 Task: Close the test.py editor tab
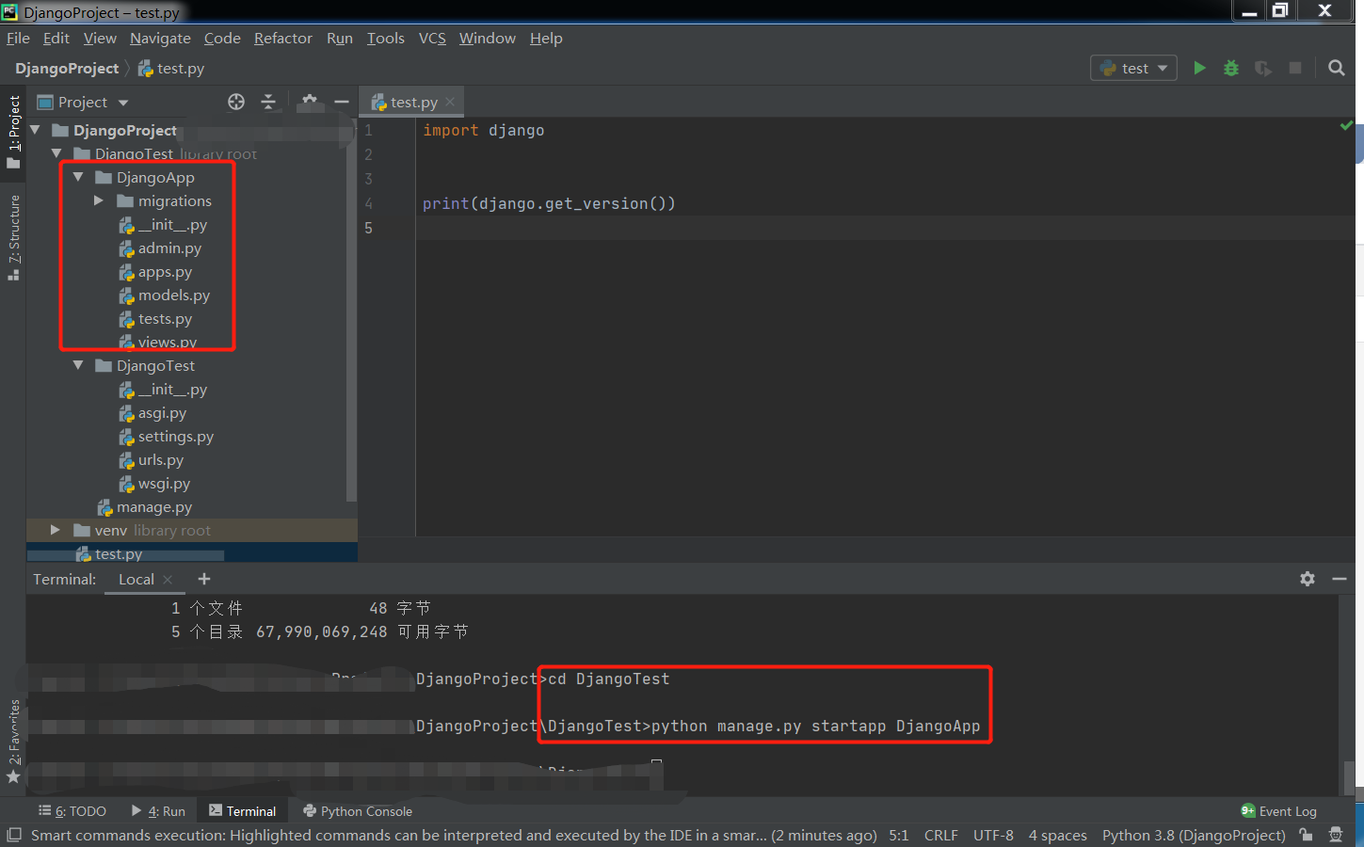(x=450, y=102)
